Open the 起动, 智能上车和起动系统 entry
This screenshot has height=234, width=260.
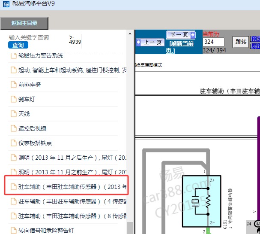tap(72, 70)
